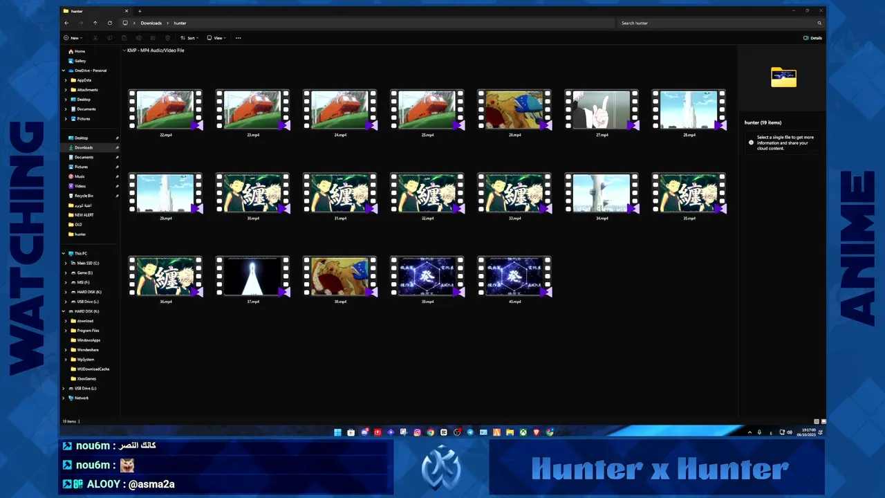Viewport: 885px width, 498px height.
Task: Expand the Game (E:) drive node
Action: point(66,273)
